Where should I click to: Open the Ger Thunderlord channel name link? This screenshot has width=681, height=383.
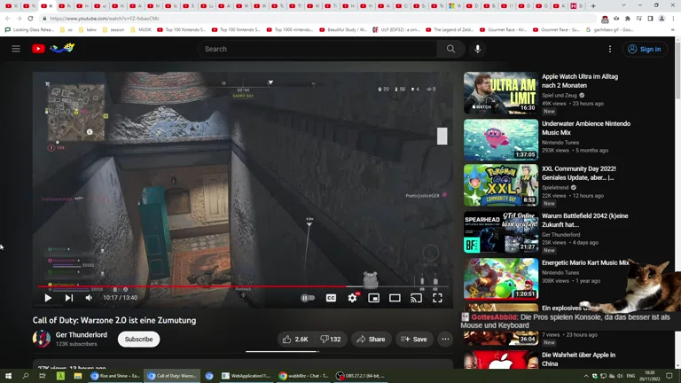tap(82, 335)
